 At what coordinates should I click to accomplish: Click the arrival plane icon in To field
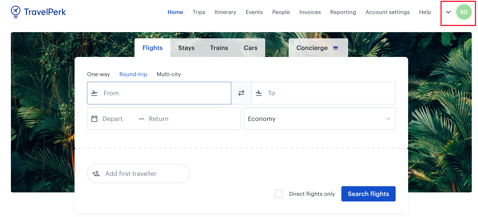(259, 93)
